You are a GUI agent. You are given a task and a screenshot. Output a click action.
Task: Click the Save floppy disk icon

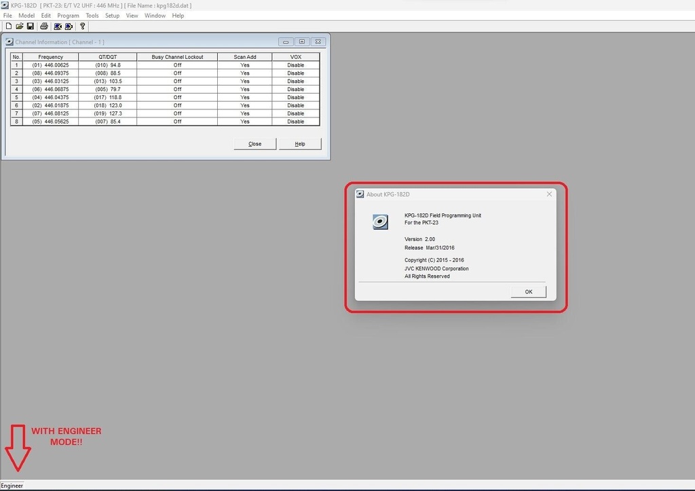tap(30, 26)
